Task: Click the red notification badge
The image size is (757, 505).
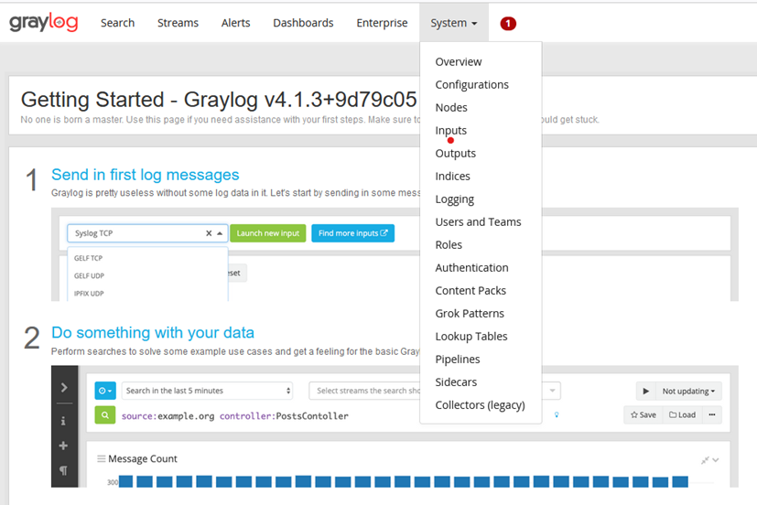Action: pos(508,23)
